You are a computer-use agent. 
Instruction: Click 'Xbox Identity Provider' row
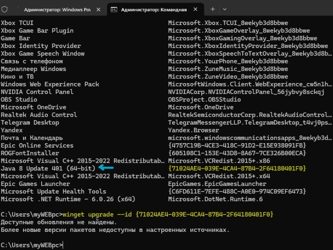[41, 46]
